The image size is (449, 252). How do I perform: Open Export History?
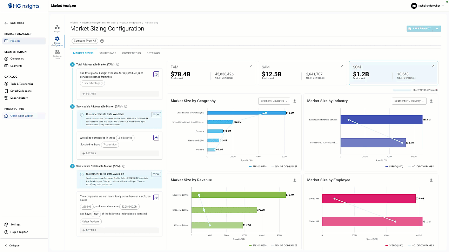tap(16, 98)
